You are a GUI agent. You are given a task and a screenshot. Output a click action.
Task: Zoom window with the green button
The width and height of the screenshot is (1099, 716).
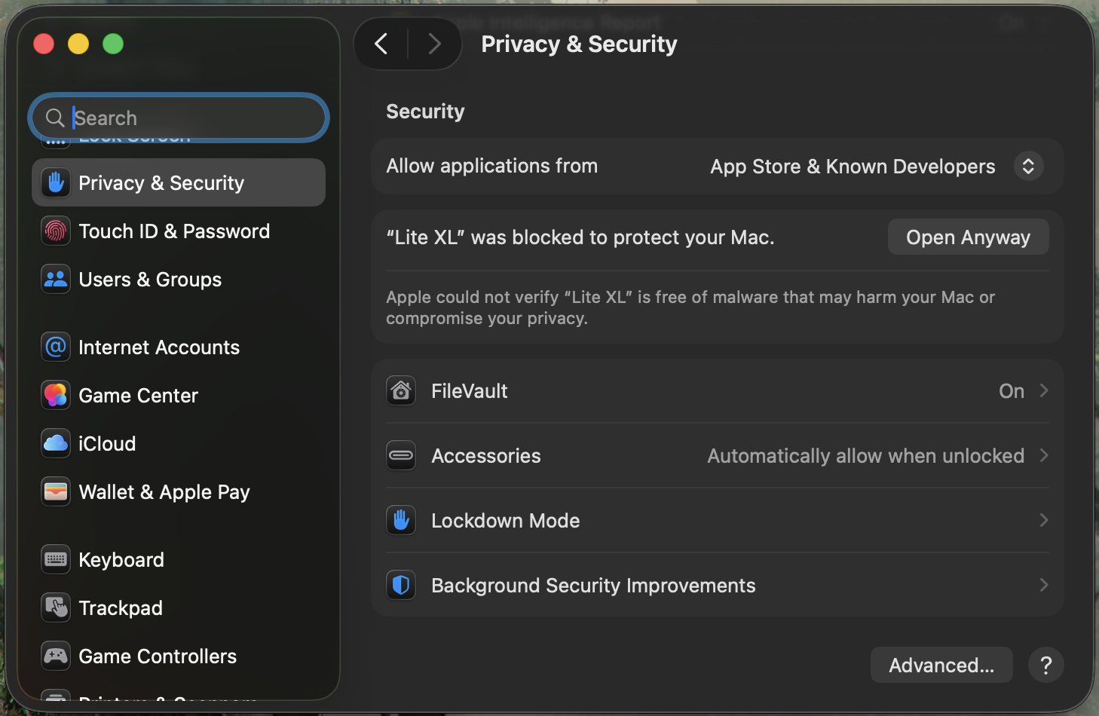(113, 44)
